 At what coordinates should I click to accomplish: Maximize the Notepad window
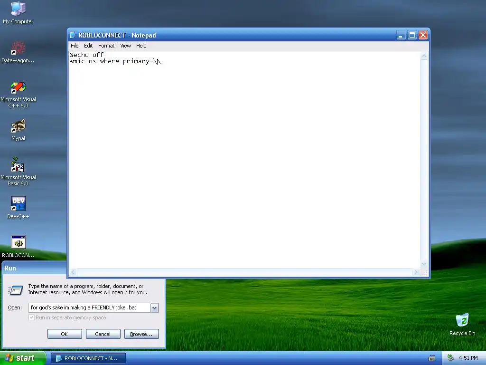412,35
